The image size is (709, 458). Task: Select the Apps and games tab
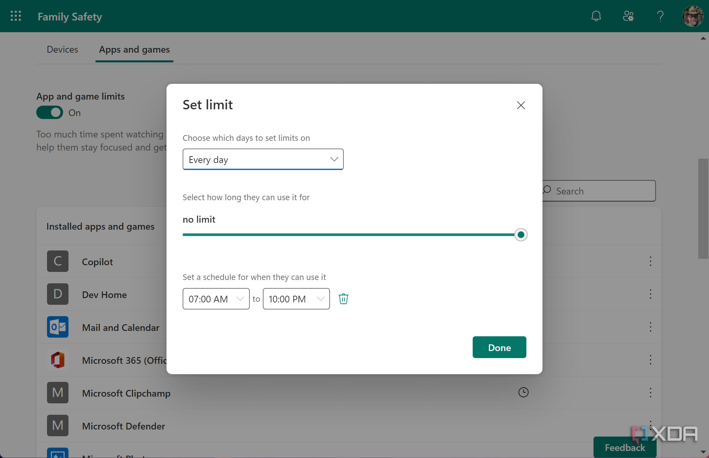point(134,50)
